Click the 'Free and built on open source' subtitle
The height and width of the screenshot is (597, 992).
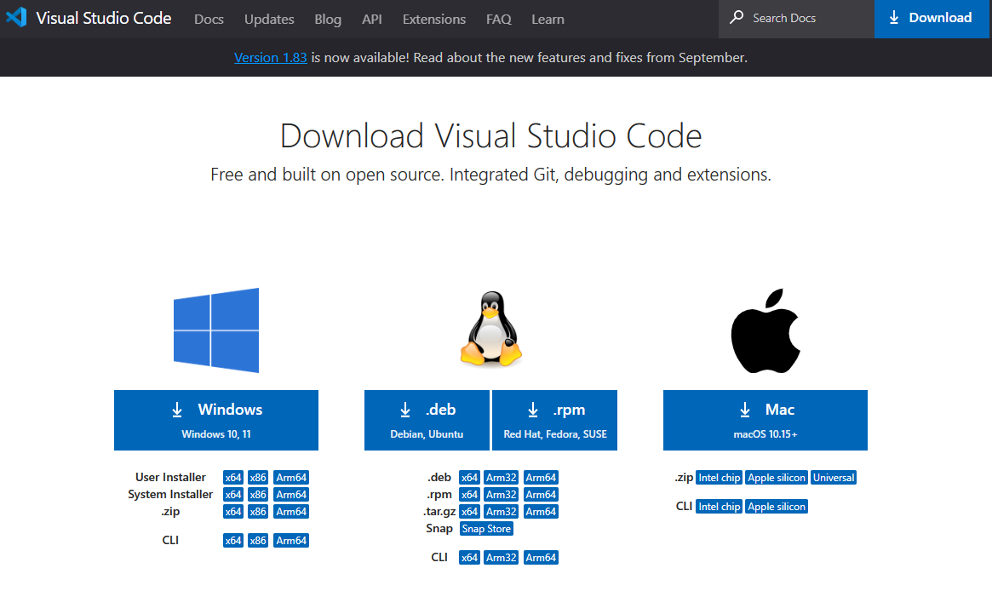coord(491,175)
